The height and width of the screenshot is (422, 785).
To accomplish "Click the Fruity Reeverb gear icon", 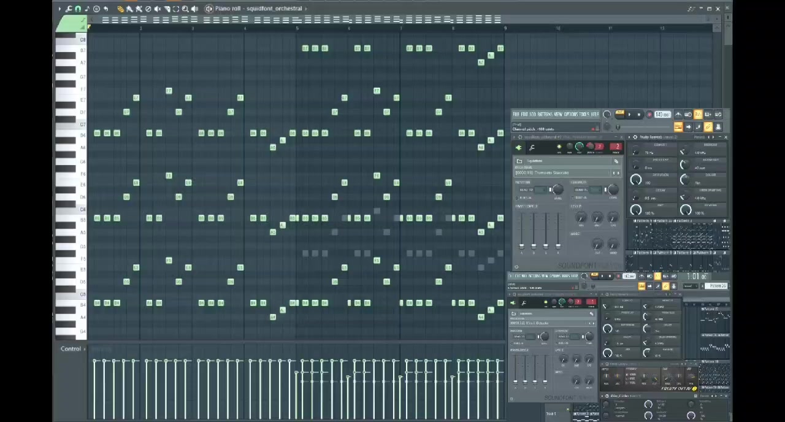I will pyautogui.click(x=635, y=137).
